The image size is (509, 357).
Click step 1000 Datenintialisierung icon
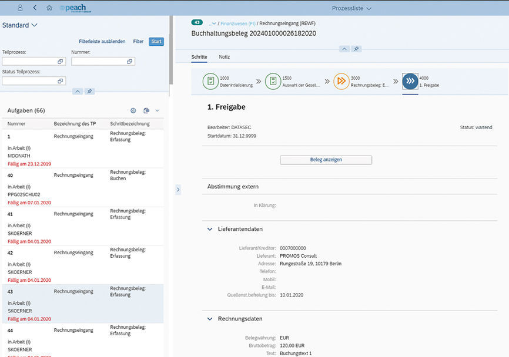tap(210, 81)
